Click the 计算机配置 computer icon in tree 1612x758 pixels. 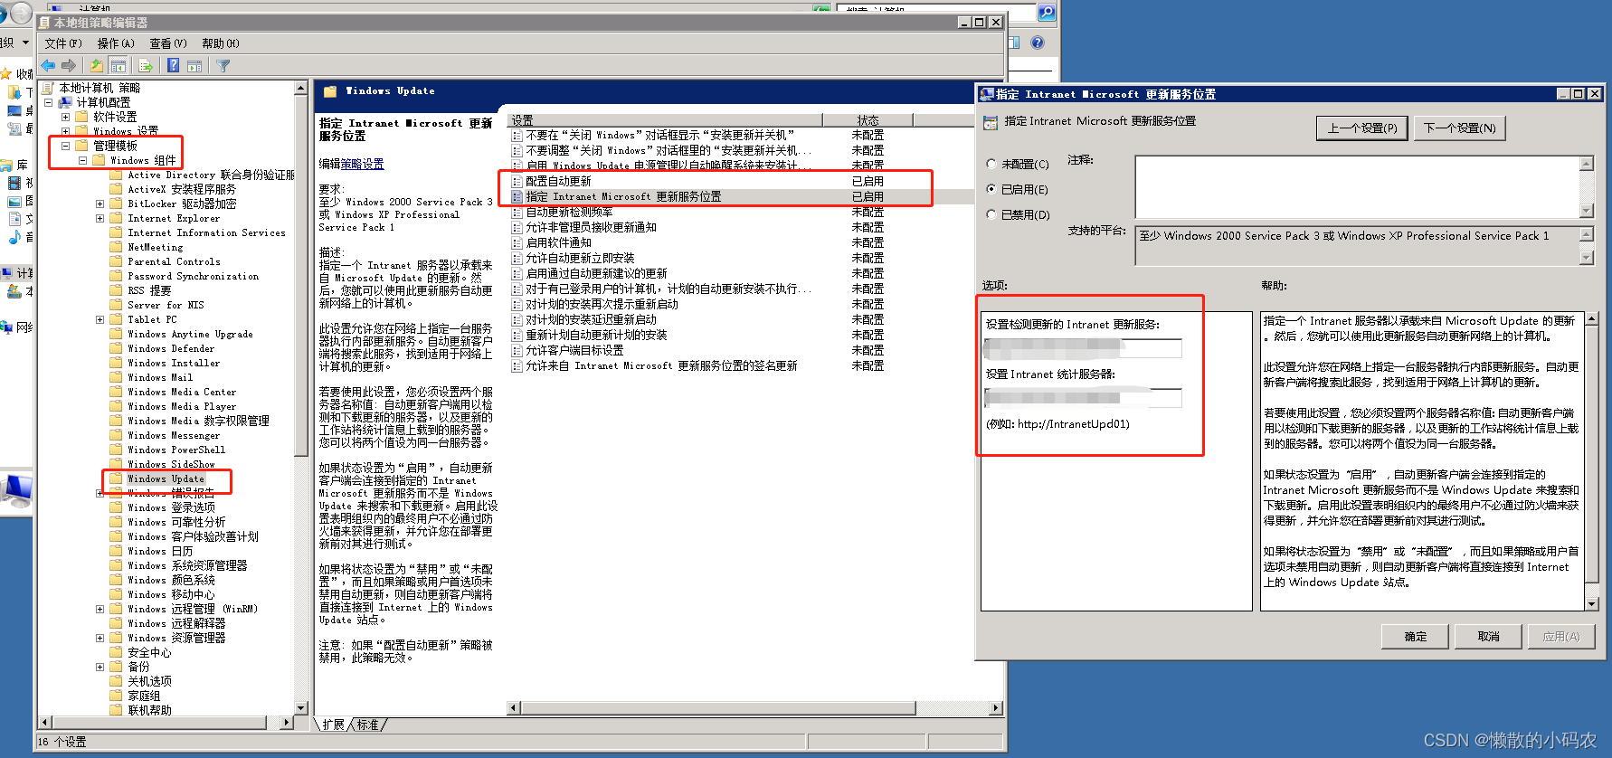pos(67,102)
